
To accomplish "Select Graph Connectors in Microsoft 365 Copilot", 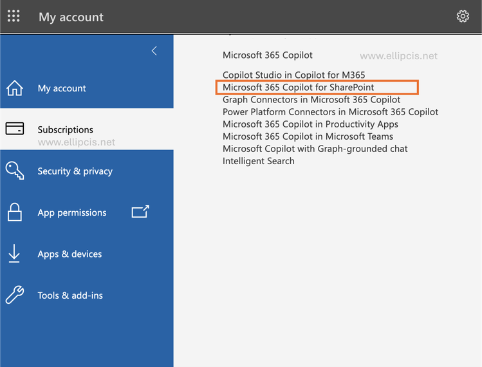I will pyautogui.click(x=311, y=99).
